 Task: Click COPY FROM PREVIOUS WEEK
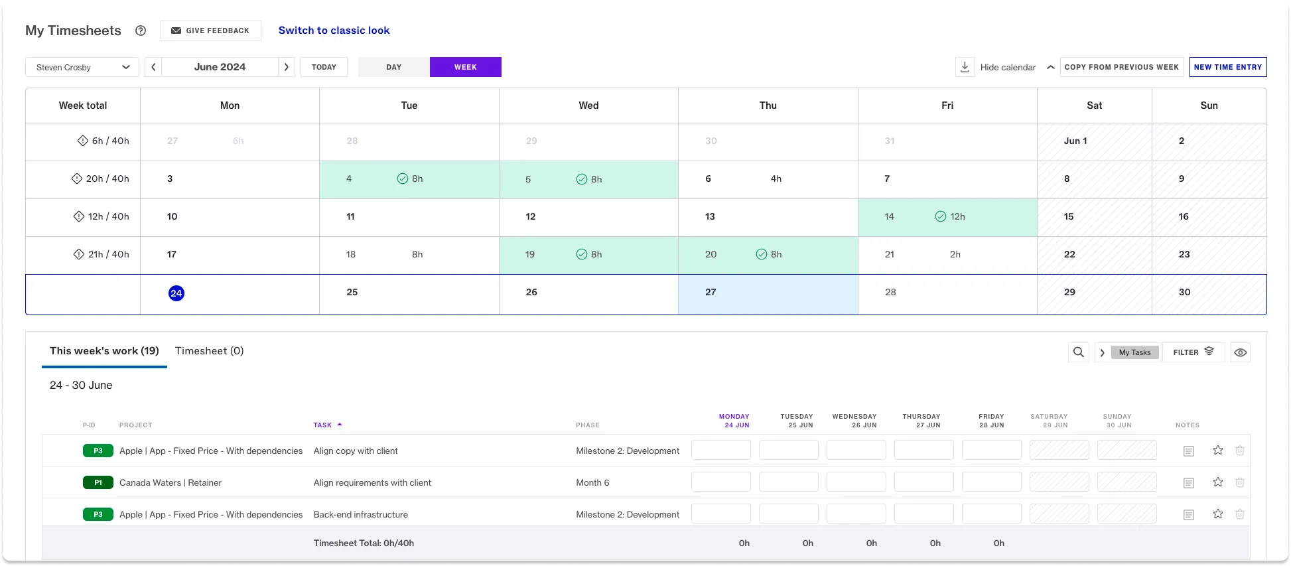pos(1122,67)
